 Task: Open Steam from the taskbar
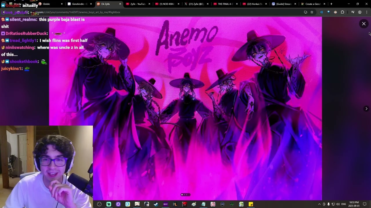point(156,204)
